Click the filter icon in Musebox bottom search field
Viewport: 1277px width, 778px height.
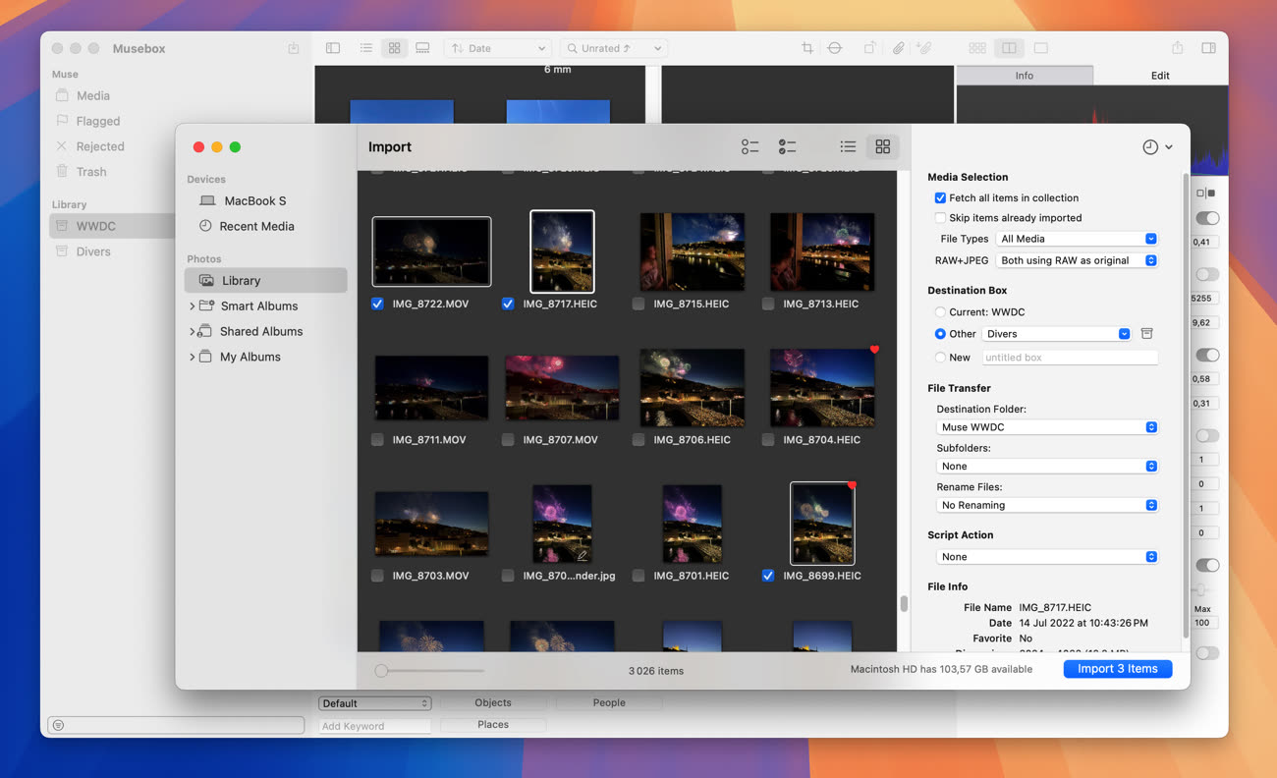click(x=58, y=725)
